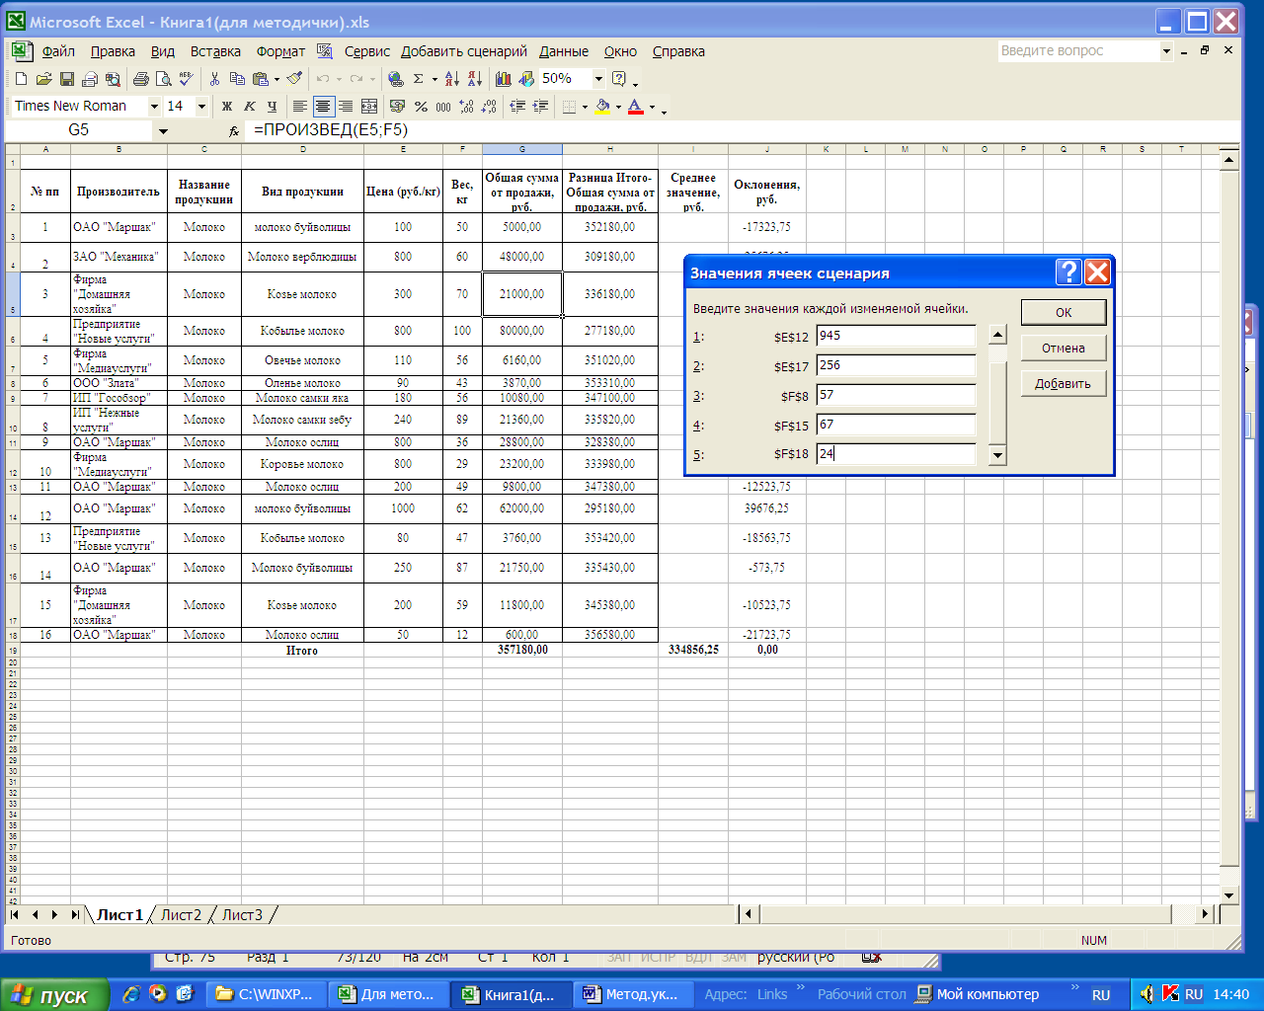The image size is (1264, 1011).
Task: Insert hyperlink with globe icon
Action: [x=396, y=79]
